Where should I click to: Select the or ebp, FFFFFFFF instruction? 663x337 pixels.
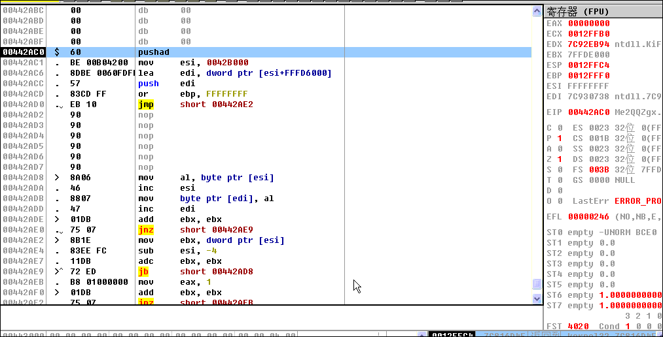pos(193,93)
